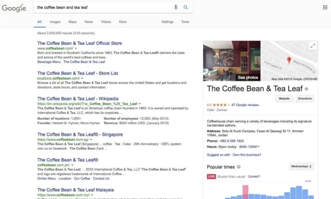Click the Popular times help question icon
This screenshot has width=331, height=199.
click(239, 167)
